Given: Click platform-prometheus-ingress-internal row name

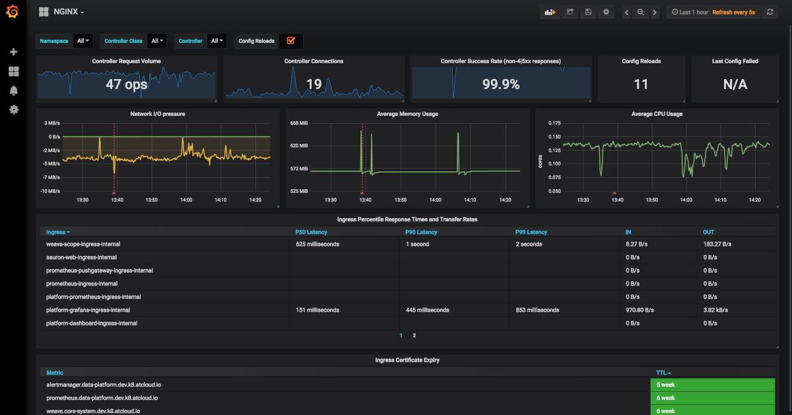Looking at the screenshot, I should [x=94, y=297].
